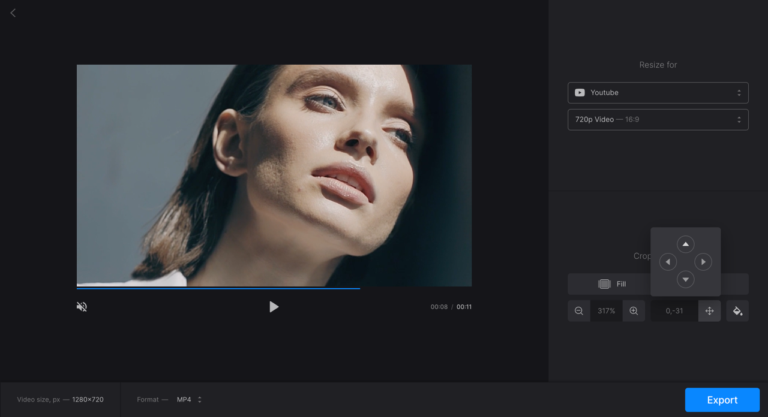Click the zoom out magnifier icon
The width and height of the screenshot is (768, 417).
578,310
